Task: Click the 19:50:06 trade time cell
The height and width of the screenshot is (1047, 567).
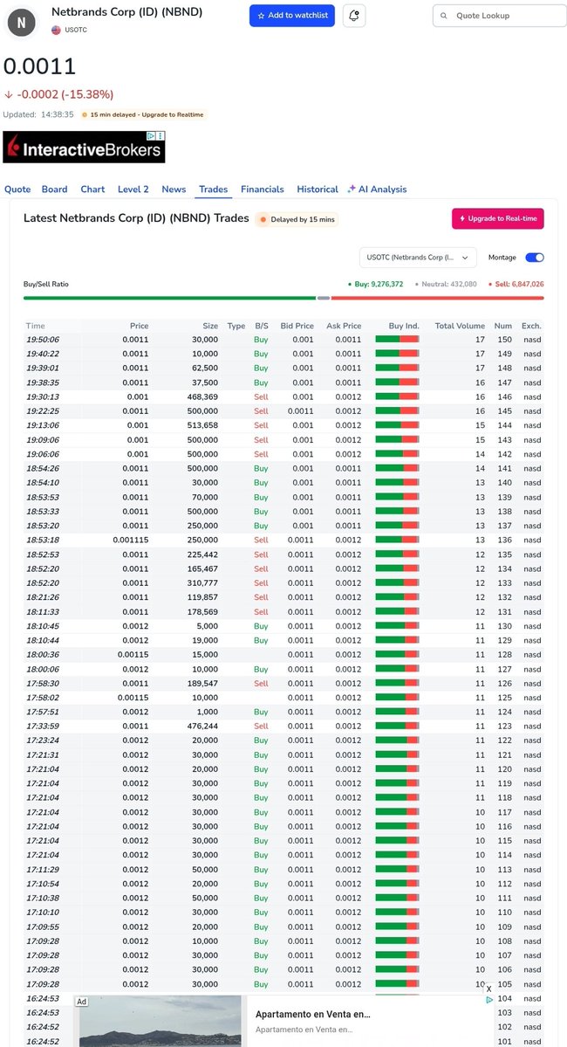Action: click(43, 339)
